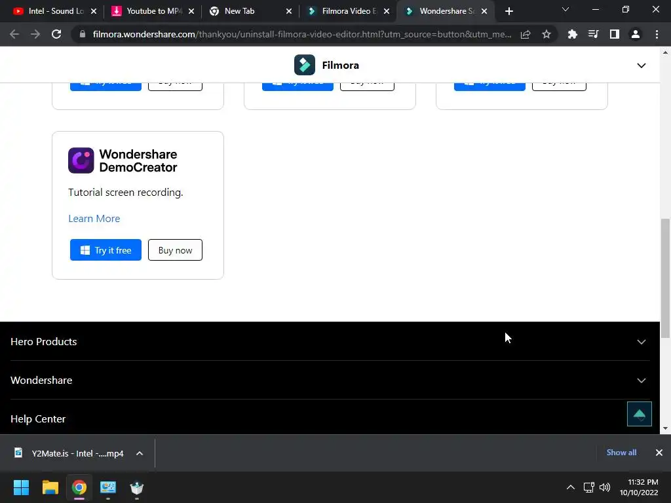The width and height of the screenshot is (671, 503).
Task: Open the Chrome extensions puzzle icon
Action: pyautogui.click(x=572, y=34)
